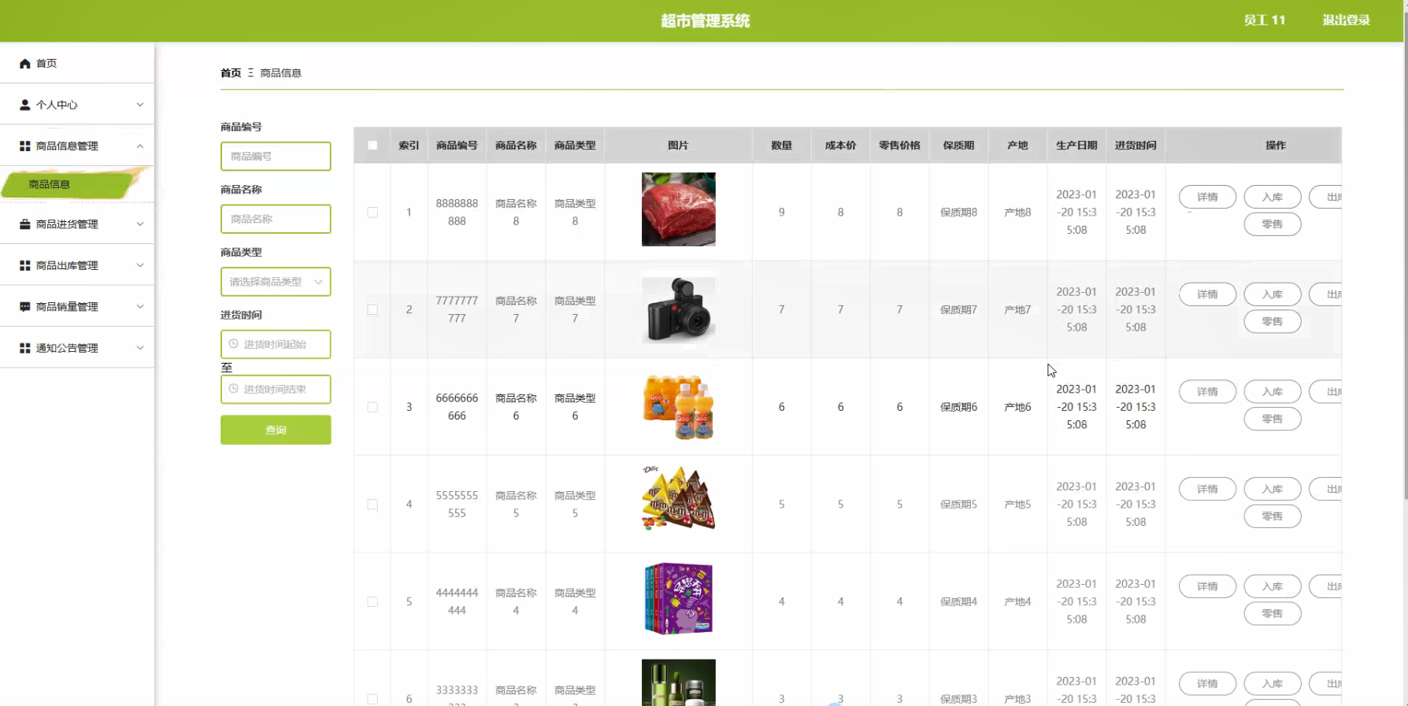The image size is (1408, 706).
Task: Click the grid icon next to 通知公告管理
Action: click(x=25, y=348)
